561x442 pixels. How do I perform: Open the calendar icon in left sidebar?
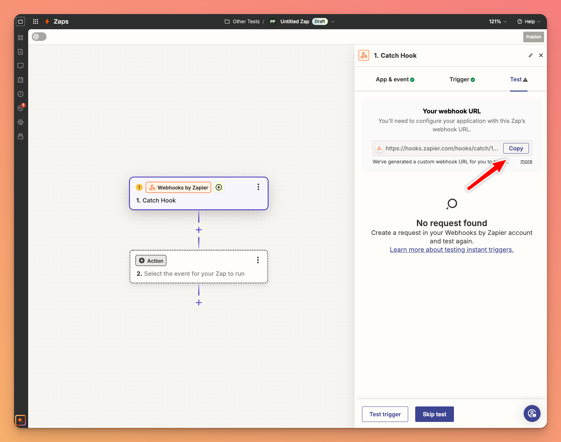click(x=20, y=80)
